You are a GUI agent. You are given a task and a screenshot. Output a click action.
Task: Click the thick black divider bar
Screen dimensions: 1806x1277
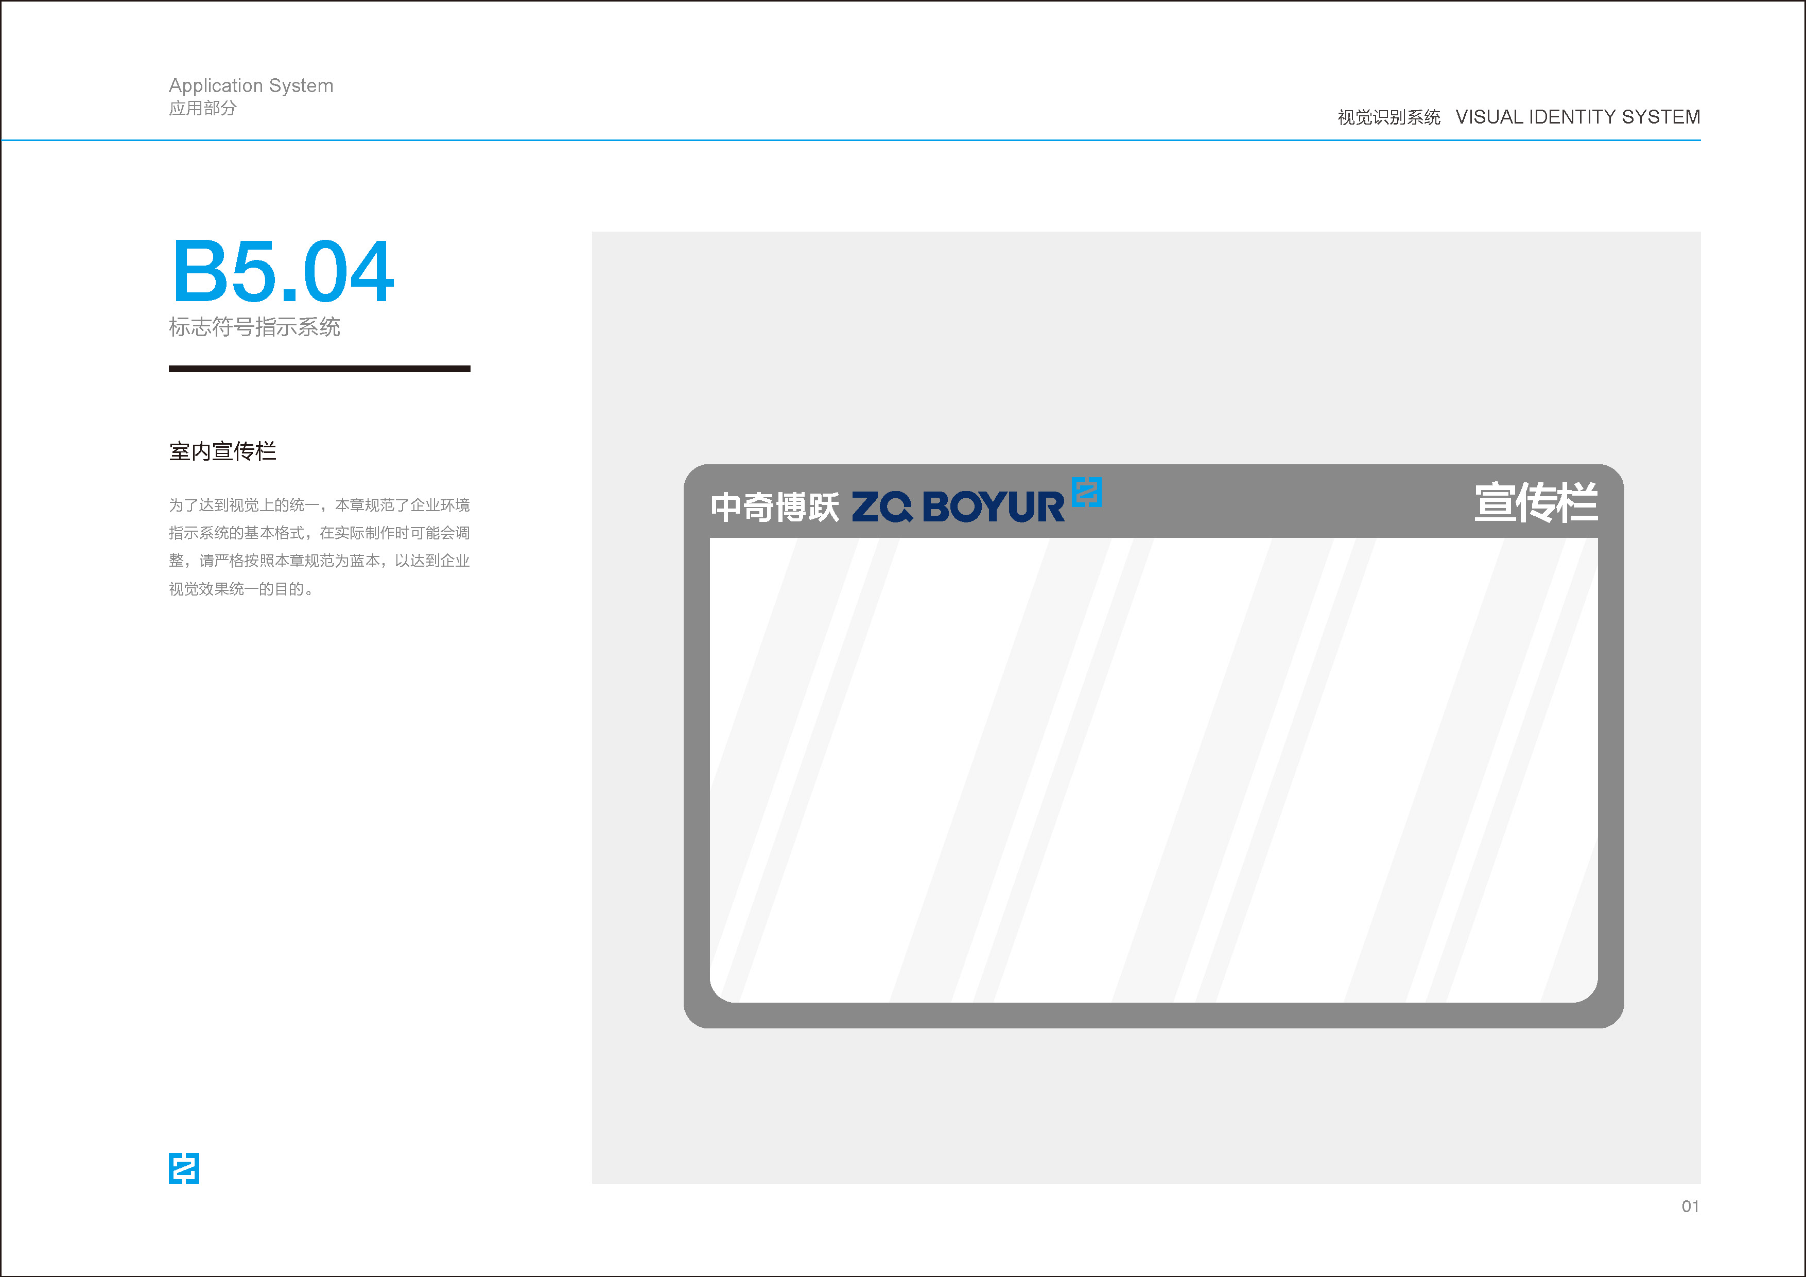(x=319, y=368)
